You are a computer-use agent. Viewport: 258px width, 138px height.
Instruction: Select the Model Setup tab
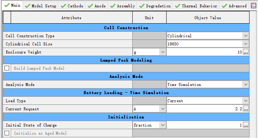pyautogui.click(x=41, y=6)
